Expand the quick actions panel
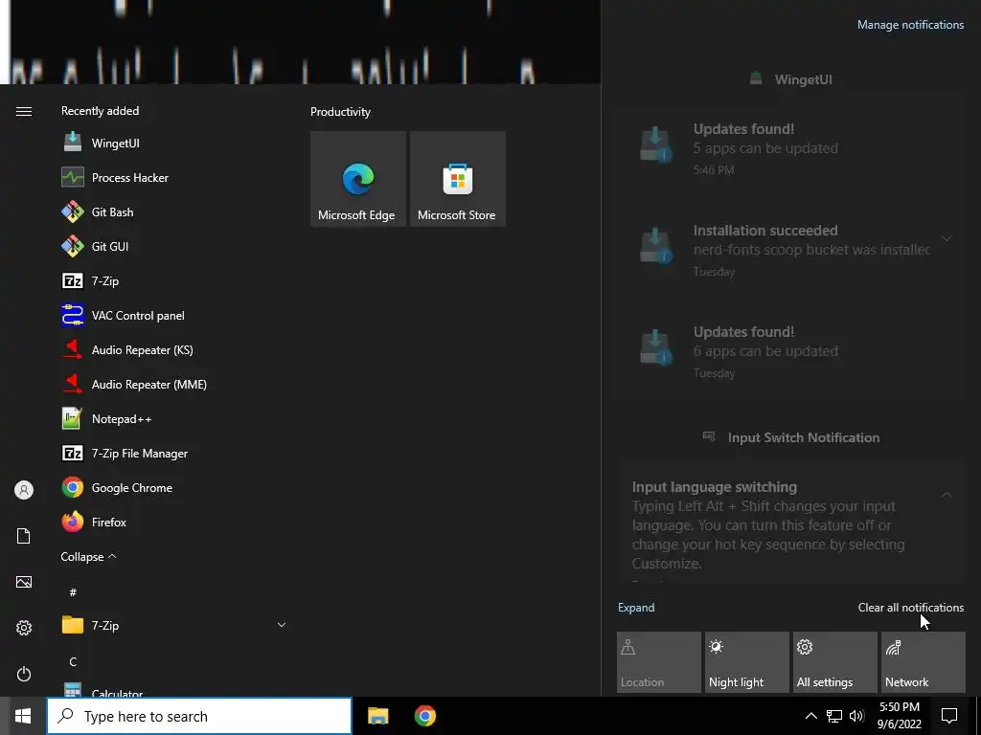This screenshot has height=735, width=981. point(636,608)
